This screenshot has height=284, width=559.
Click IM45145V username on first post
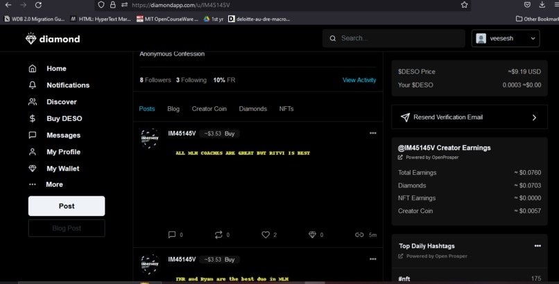click(x=182, y=133)
